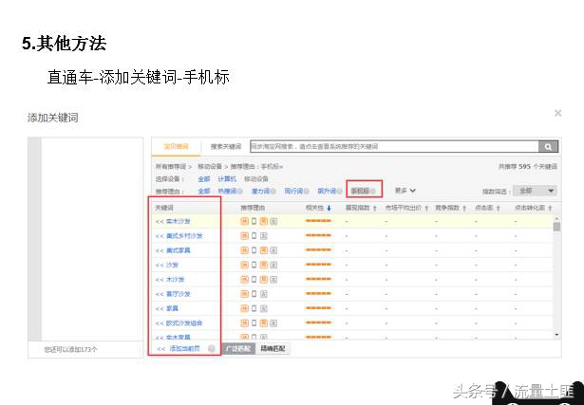This screenshot has width=584, height=405.
Task: Choose 全部 under 选择设备
Action: click(204, 179)
